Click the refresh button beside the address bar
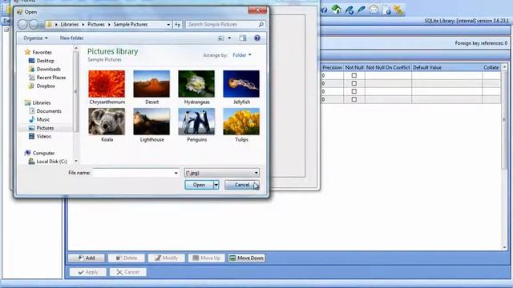 point(177,25)
